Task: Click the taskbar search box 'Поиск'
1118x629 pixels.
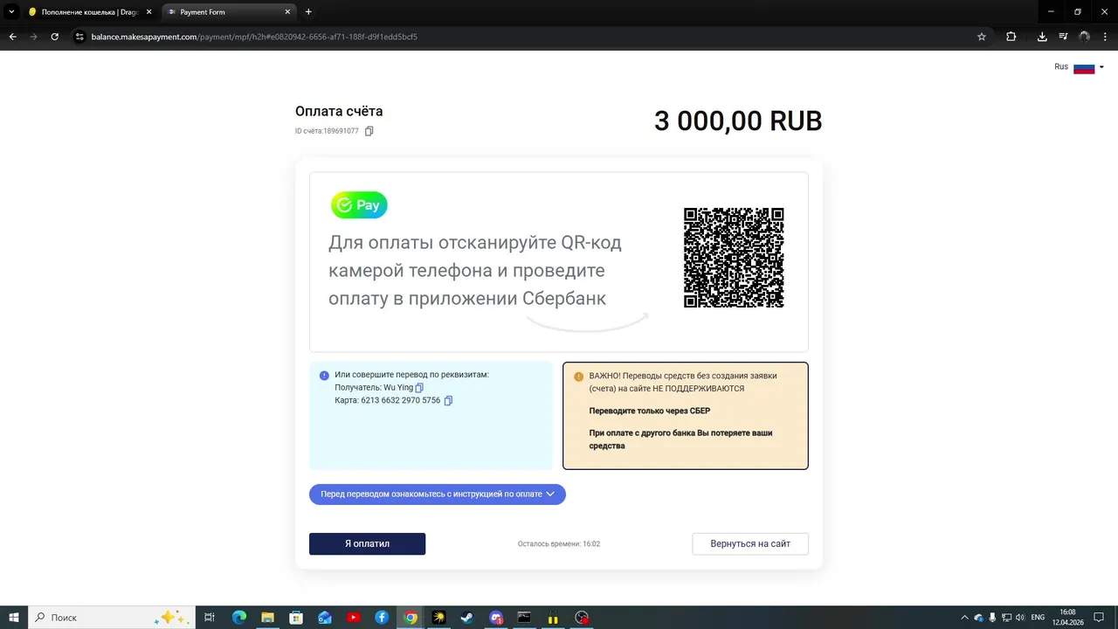Action: [x=112, y=618]
